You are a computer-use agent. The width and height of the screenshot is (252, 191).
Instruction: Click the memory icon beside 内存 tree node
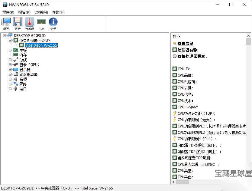click(16, 55)
